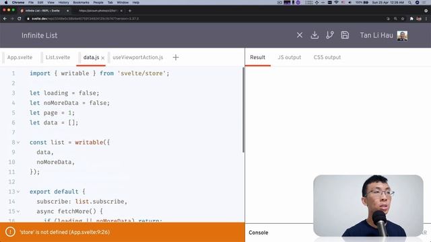Open the Bookmarks menu
Viewport: 431px width, 242px height.
(x=81, y=3)
